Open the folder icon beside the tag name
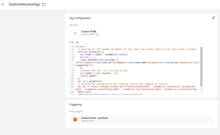220x135 pixels. tap(44, 5)
